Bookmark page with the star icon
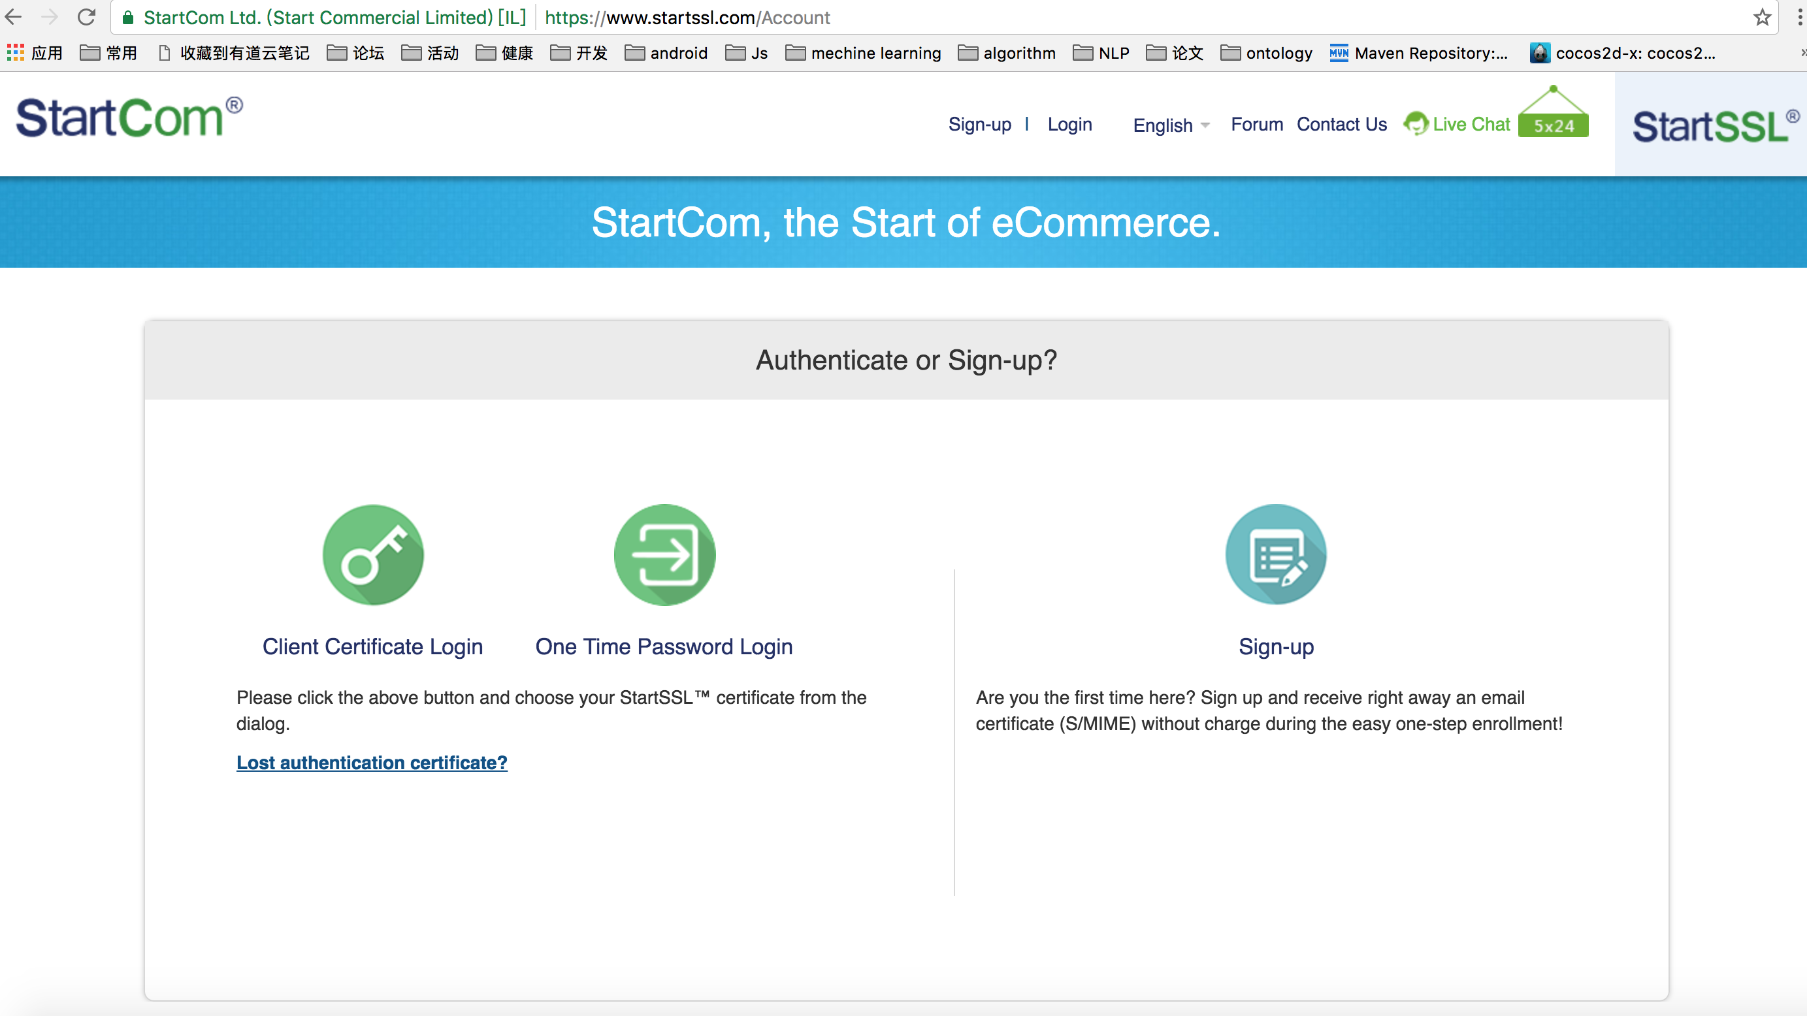This screenshot has height=1016, width=1807. 1761,17
